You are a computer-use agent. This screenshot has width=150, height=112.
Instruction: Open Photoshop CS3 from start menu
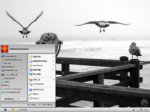9,56
